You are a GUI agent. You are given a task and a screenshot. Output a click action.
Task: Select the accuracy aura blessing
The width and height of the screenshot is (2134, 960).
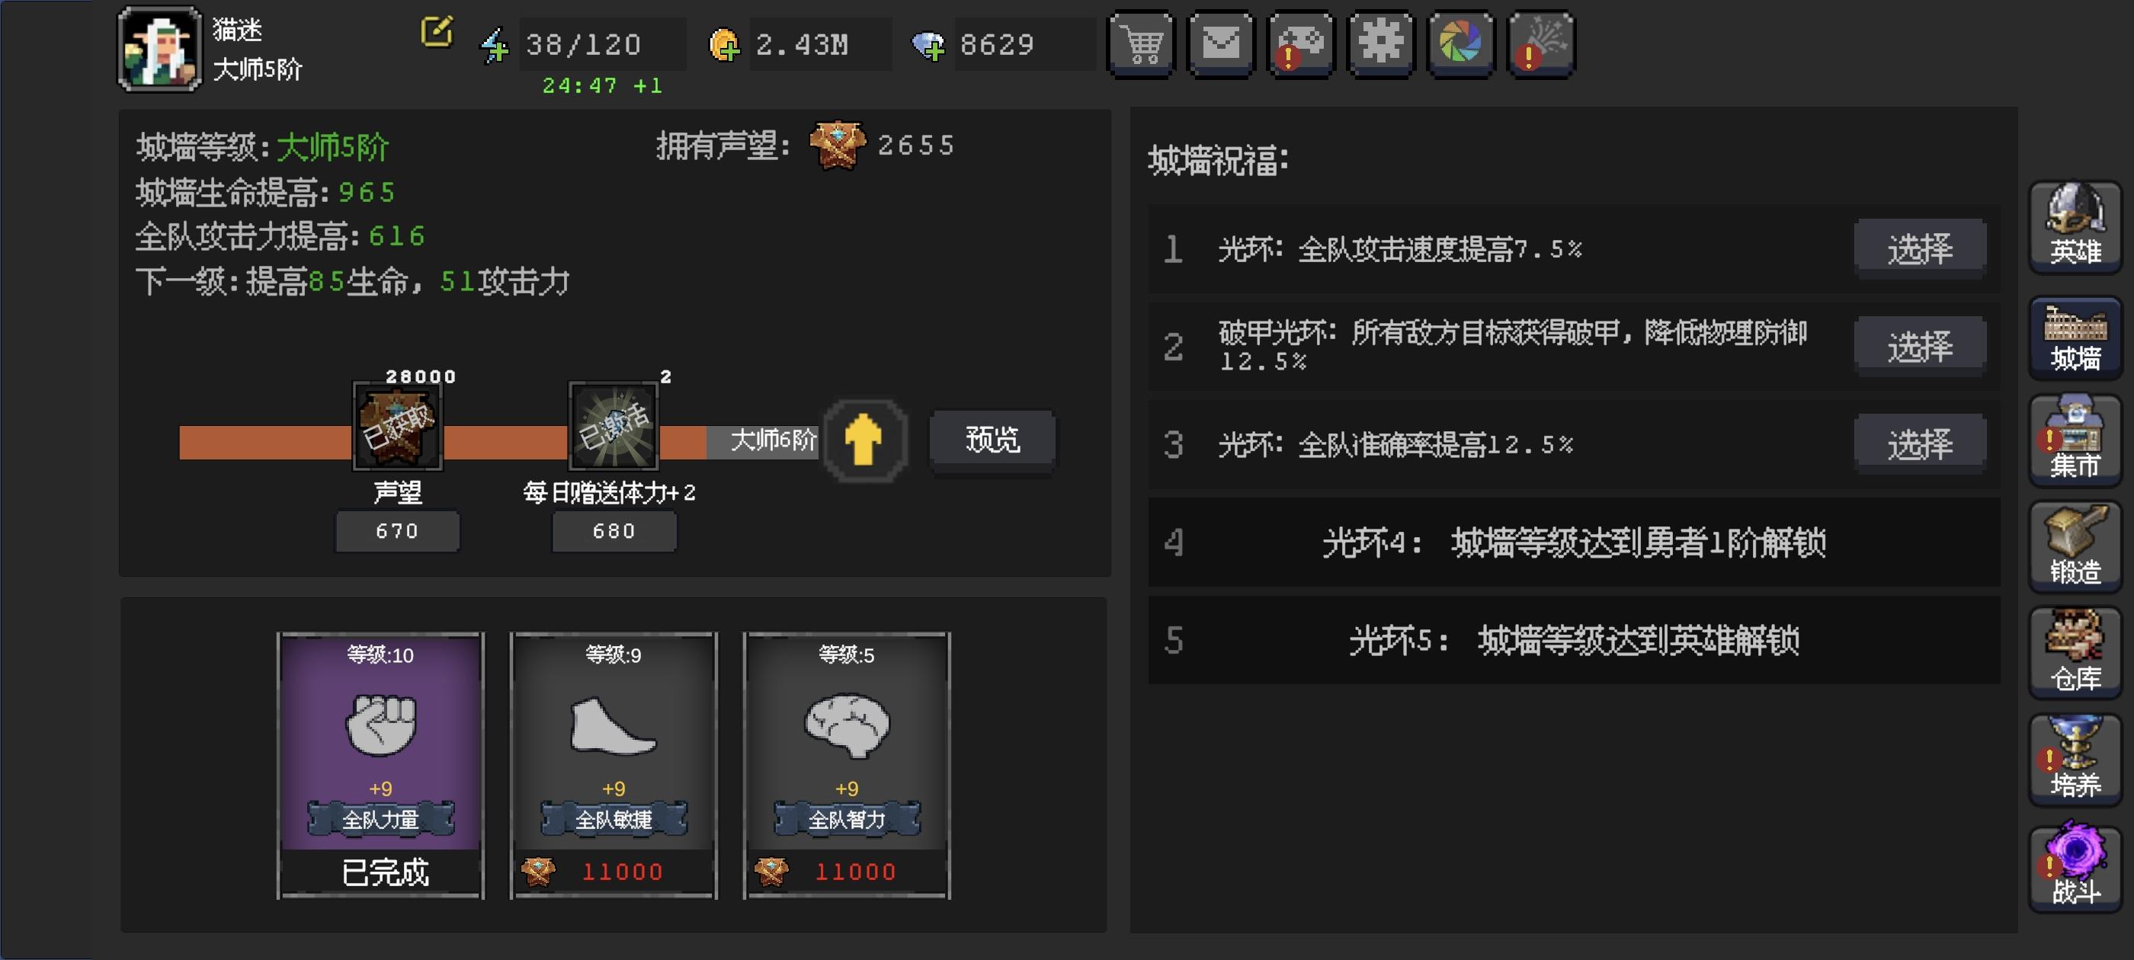click(1918, 444)
